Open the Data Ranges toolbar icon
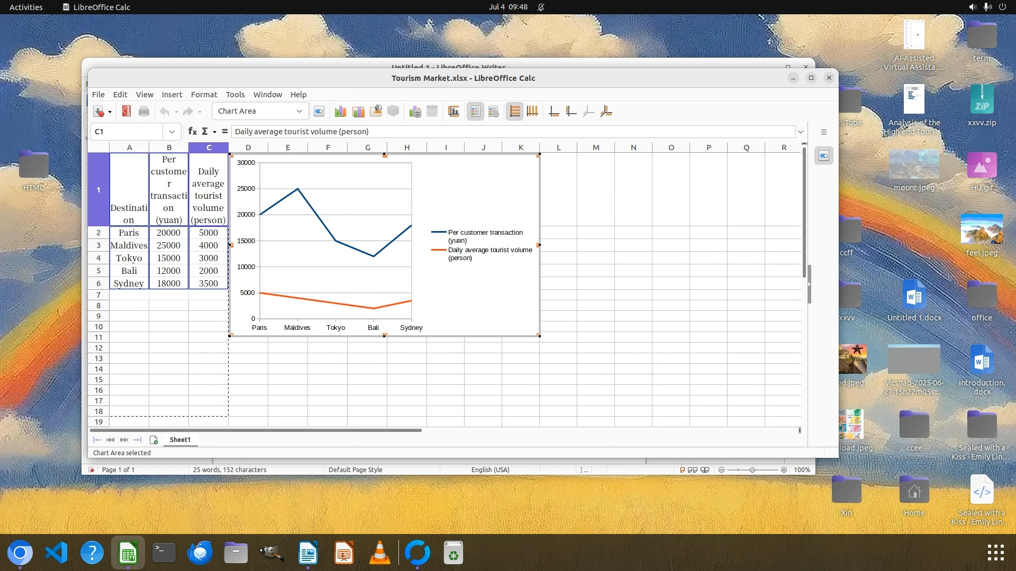 point(415,111)
